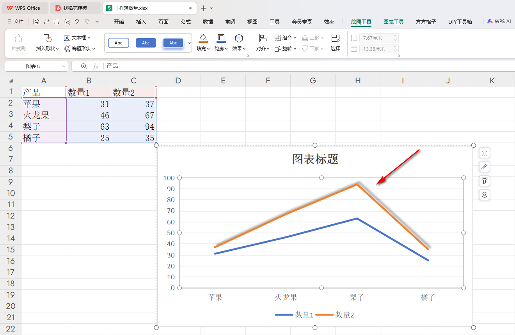Click the Print icon in quick access toolbar
Viewport: 515px width, 335px height.
point(57,21)
